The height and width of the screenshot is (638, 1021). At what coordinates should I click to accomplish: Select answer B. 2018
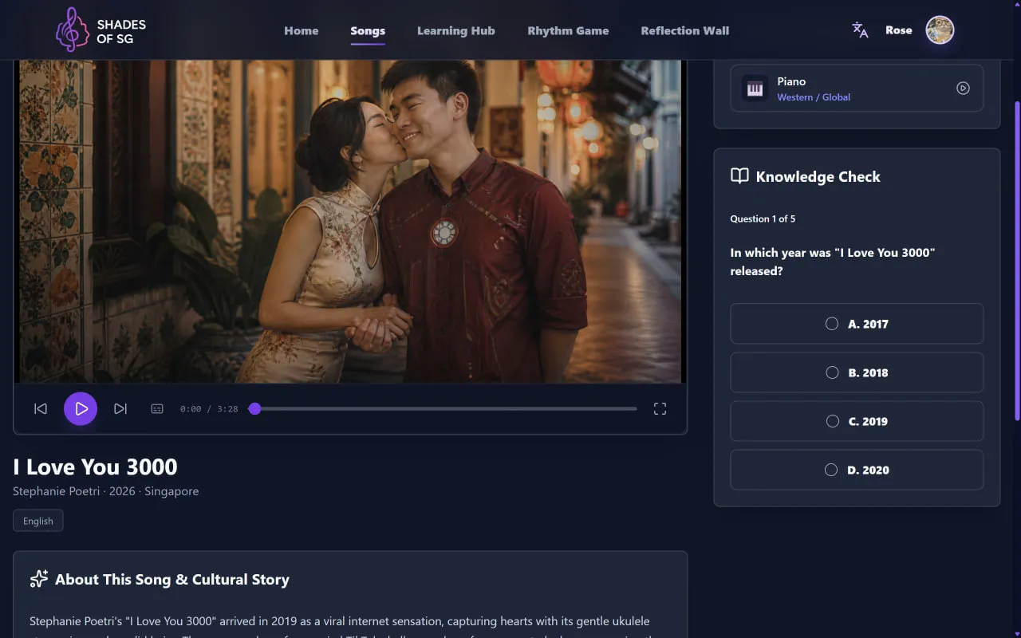coord(857,372)
